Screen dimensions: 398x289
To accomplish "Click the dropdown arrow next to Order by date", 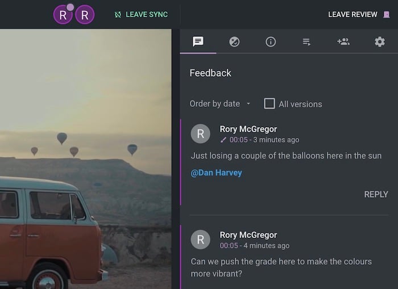I will pyautogui.click(x=248, y=104).
